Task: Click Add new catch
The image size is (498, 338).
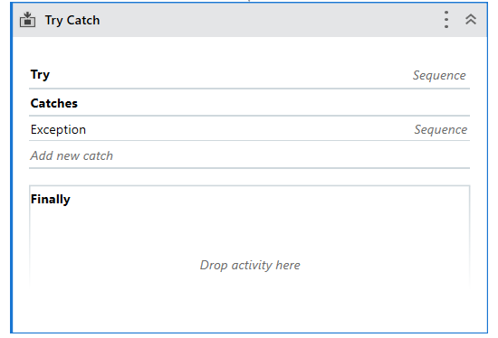Action: (72, 155)
